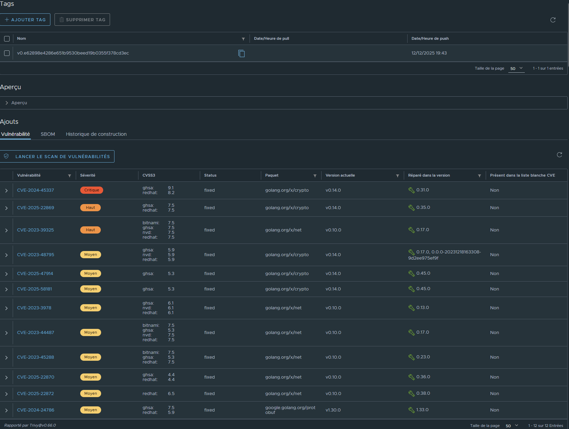
Task: Open the CVE-2023-39325 link
Action: click(x=35, y=230)
